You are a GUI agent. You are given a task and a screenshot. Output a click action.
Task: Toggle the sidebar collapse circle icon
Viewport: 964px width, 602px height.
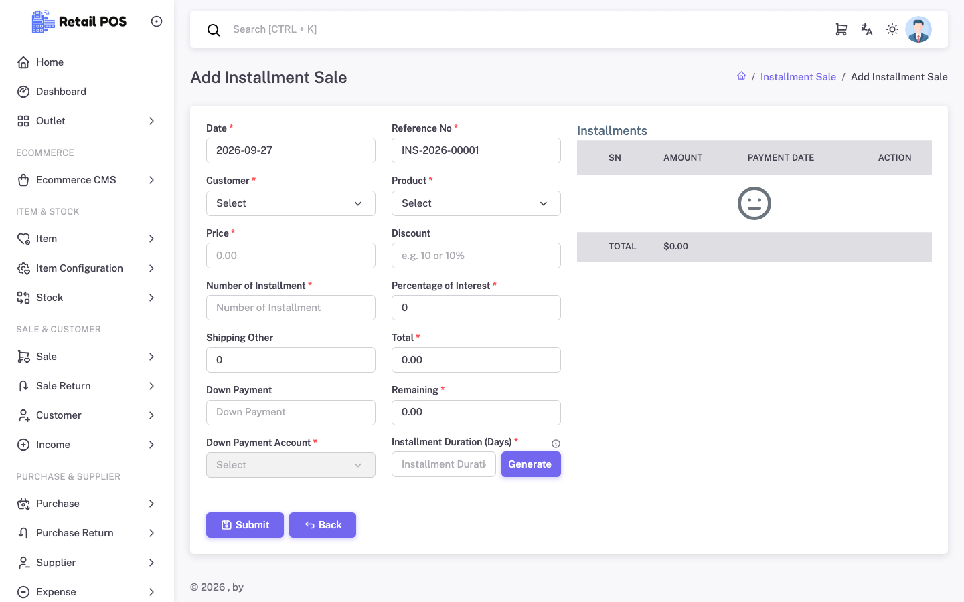[157, 21]
